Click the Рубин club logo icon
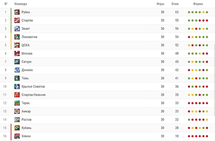215x141 pixels. [17, 12]
